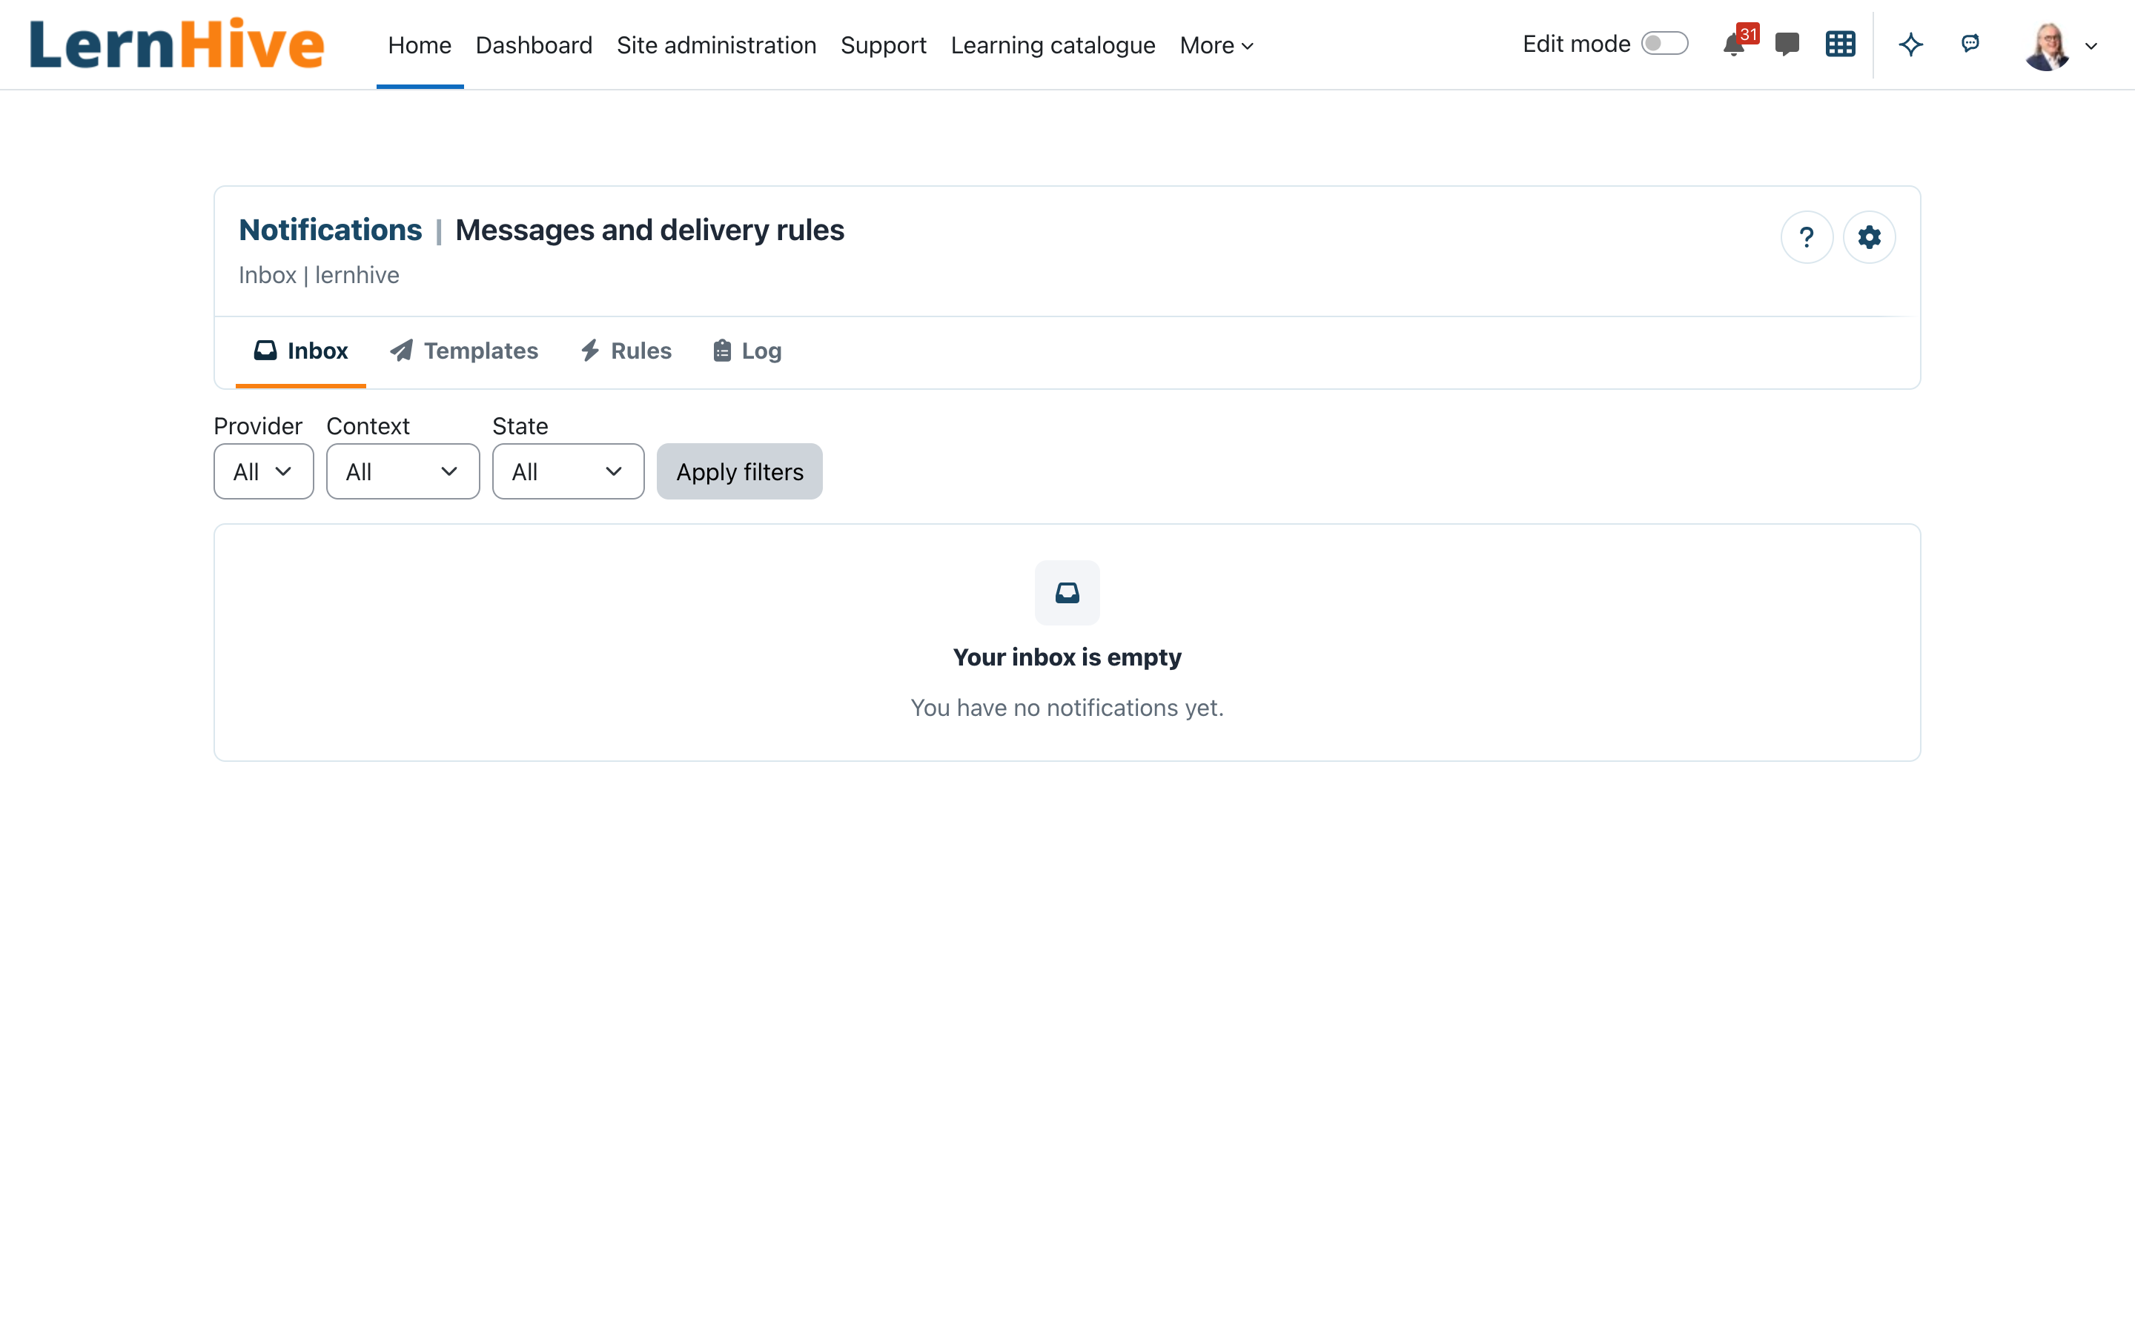
Task: Switch to the Inbox tab
Action: click(301, 351)
